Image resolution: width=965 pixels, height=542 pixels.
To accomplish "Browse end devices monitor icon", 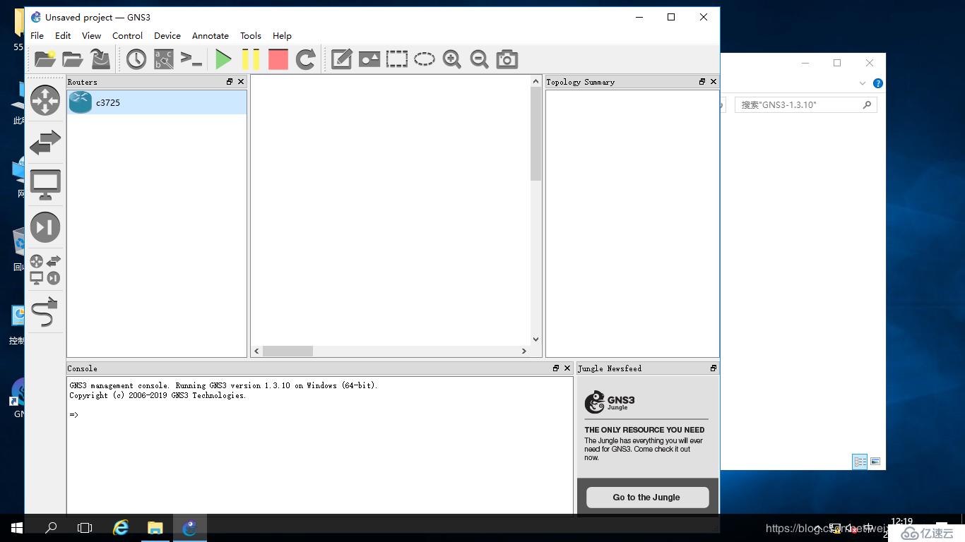I will coord(45,185).
